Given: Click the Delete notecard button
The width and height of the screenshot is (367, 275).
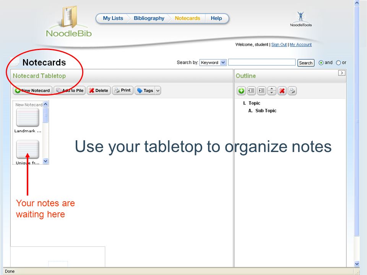Looking at the screenshot, I should (99, 91).
